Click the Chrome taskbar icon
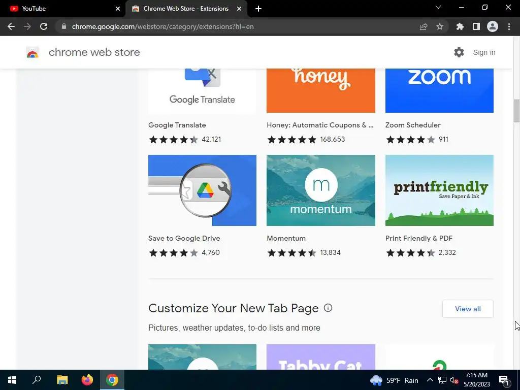Screen dimensions: 520x390 click(x=112, y=380)
